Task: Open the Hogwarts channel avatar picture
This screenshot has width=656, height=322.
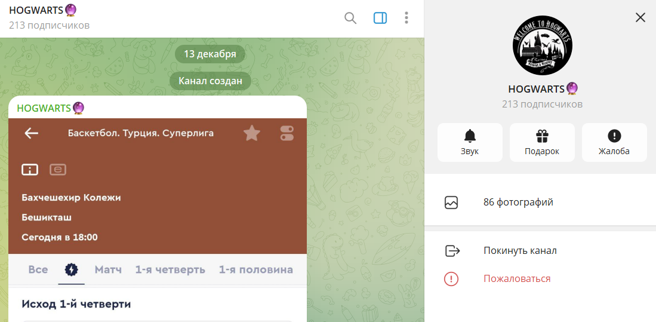Action: [542, 45]
